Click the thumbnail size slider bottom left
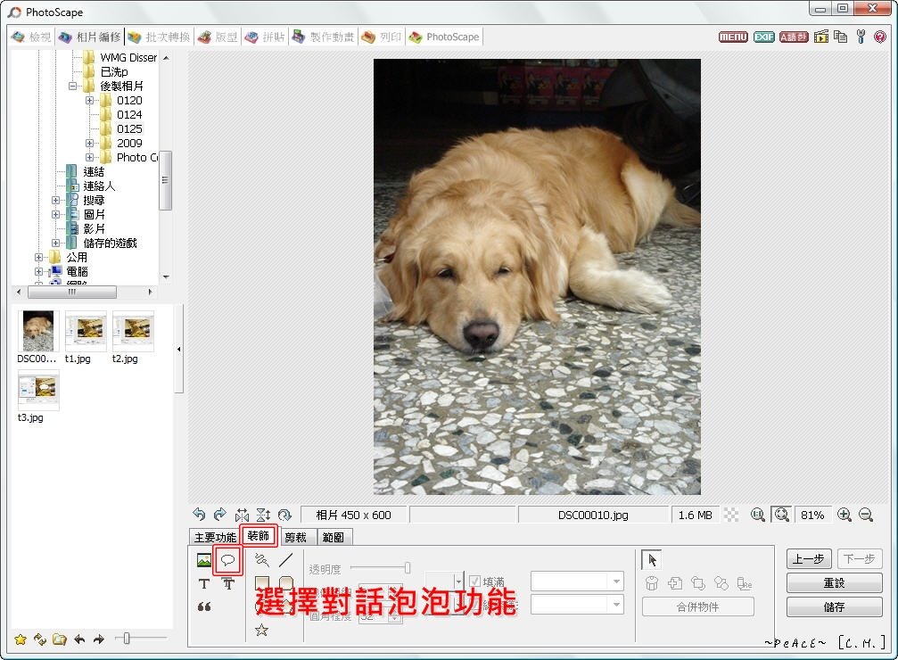Image resolution: width=898 pixels, height=660 pixels. coord(141,638)
